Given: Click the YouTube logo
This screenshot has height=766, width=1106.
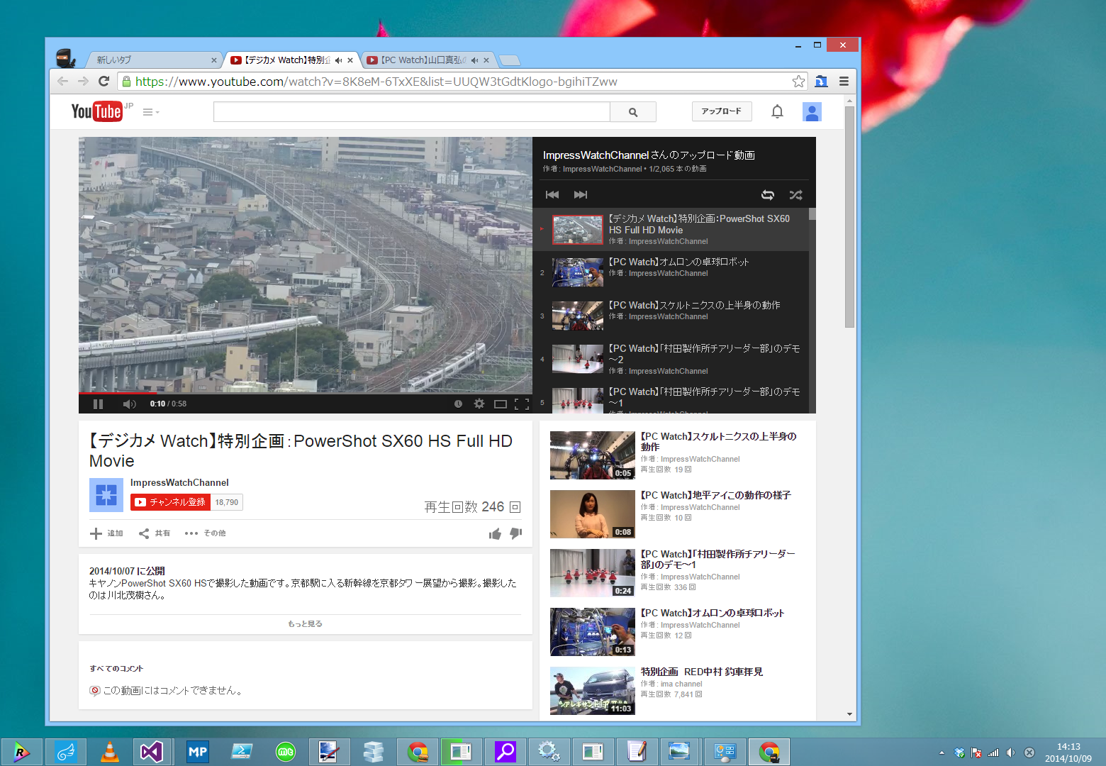Looking at the screenshot, I should tap(97, 112).
